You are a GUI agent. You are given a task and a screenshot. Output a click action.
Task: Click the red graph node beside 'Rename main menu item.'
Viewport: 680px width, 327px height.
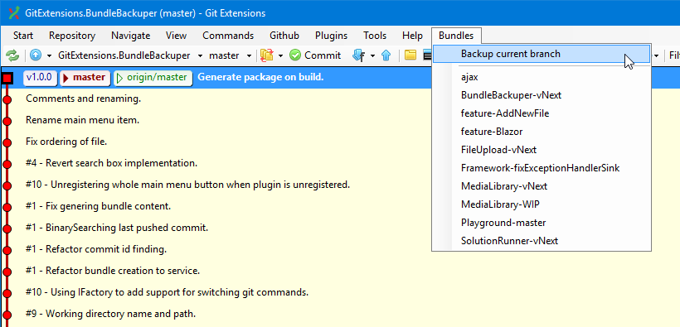coord(7,122)
